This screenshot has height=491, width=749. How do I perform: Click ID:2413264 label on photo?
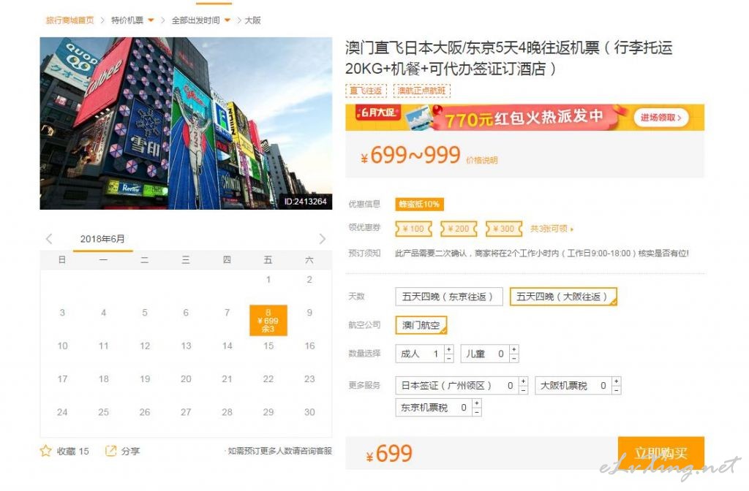pos(305,202)
